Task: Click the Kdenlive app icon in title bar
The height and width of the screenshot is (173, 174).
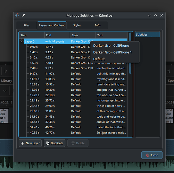Action: (17, 15)
